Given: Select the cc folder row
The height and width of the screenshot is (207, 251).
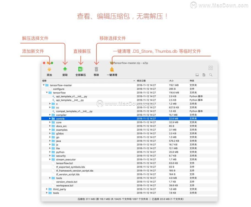Looking at the screenshot, I should (129, 107).
